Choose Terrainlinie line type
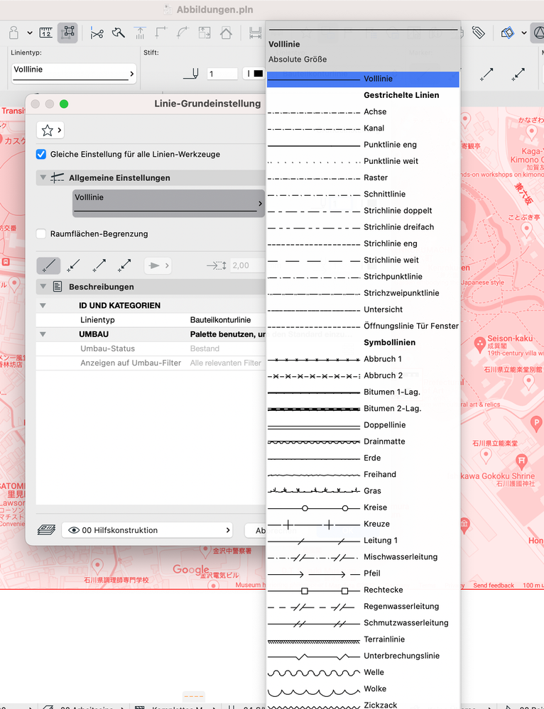The image size is (544, 709). pos(363,639)
